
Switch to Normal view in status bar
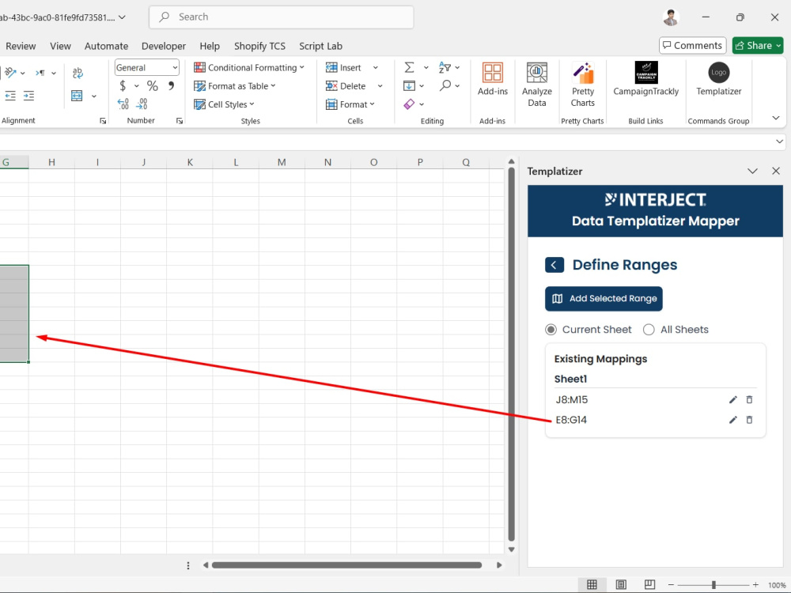592,584
